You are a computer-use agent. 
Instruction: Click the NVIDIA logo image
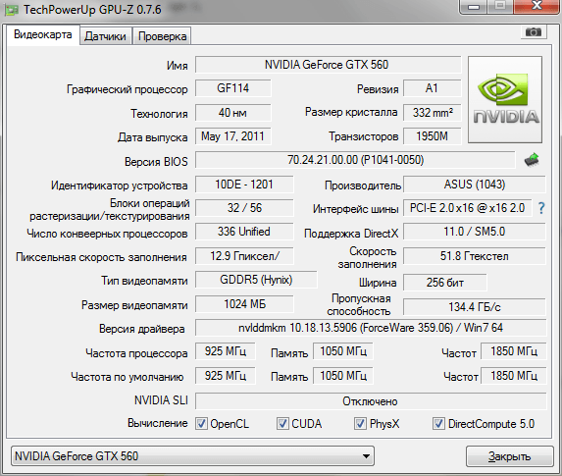pyautogui.click(x=505, y=100)
